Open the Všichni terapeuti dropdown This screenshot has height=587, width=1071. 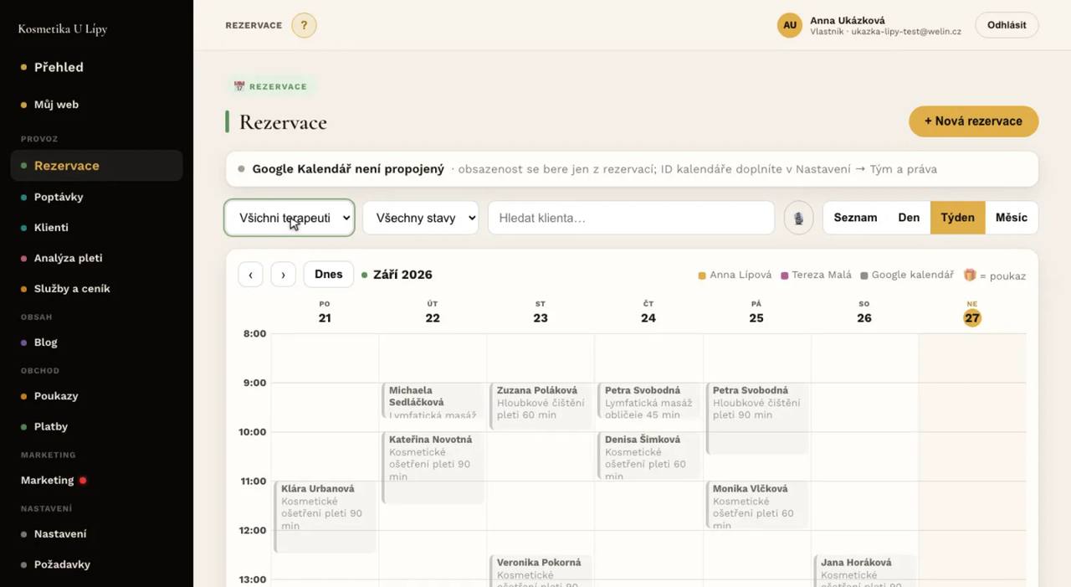290,218
